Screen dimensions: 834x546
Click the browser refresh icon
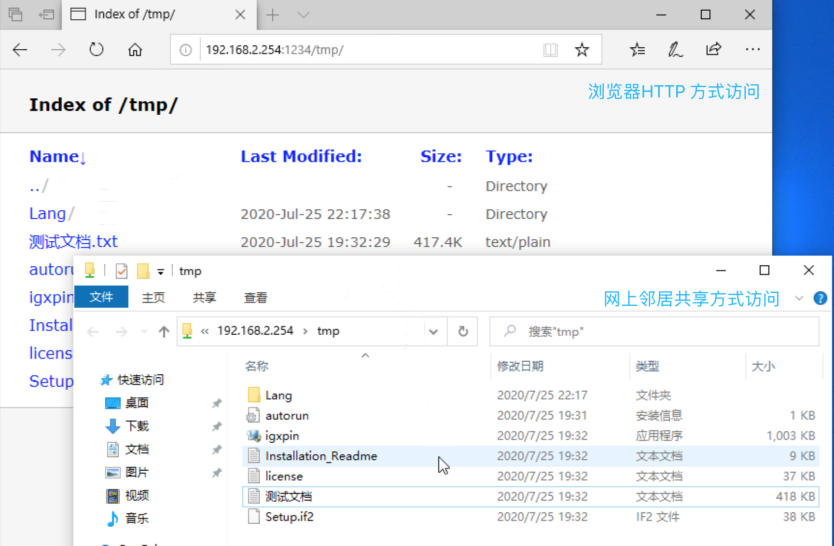tap(97, 50)
